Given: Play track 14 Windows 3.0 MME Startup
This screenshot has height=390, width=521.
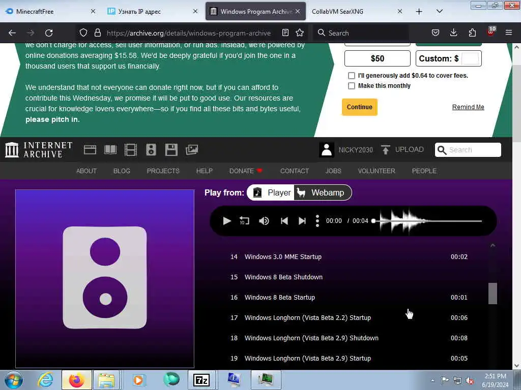Looking at the screenshot, I should (349, 256).
